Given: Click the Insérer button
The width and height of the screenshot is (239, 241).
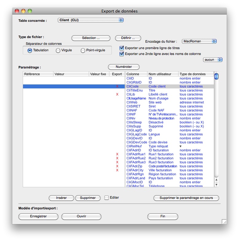Looking at the screenshot, I should pos(61,198).
